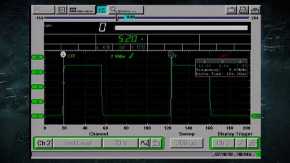Click the 2 V/div scale label

pyautogui.click(x=118, y=56)
